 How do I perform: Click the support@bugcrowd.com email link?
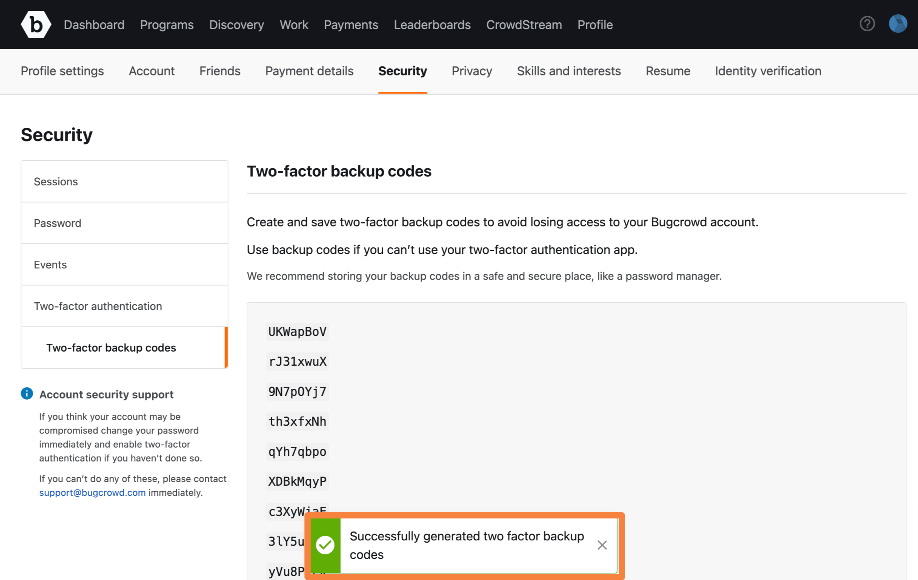tap(92, 492)
